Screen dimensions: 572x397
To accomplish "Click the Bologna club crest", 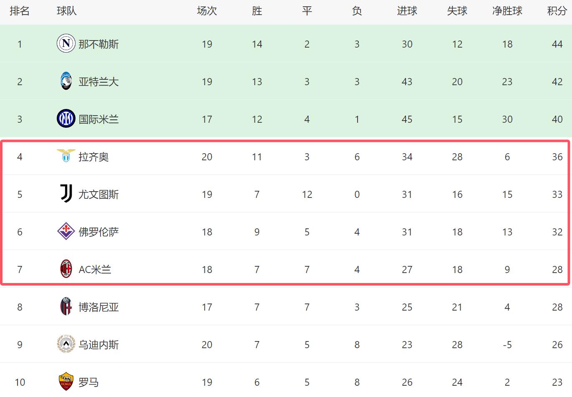I will (x=66, y=307).
